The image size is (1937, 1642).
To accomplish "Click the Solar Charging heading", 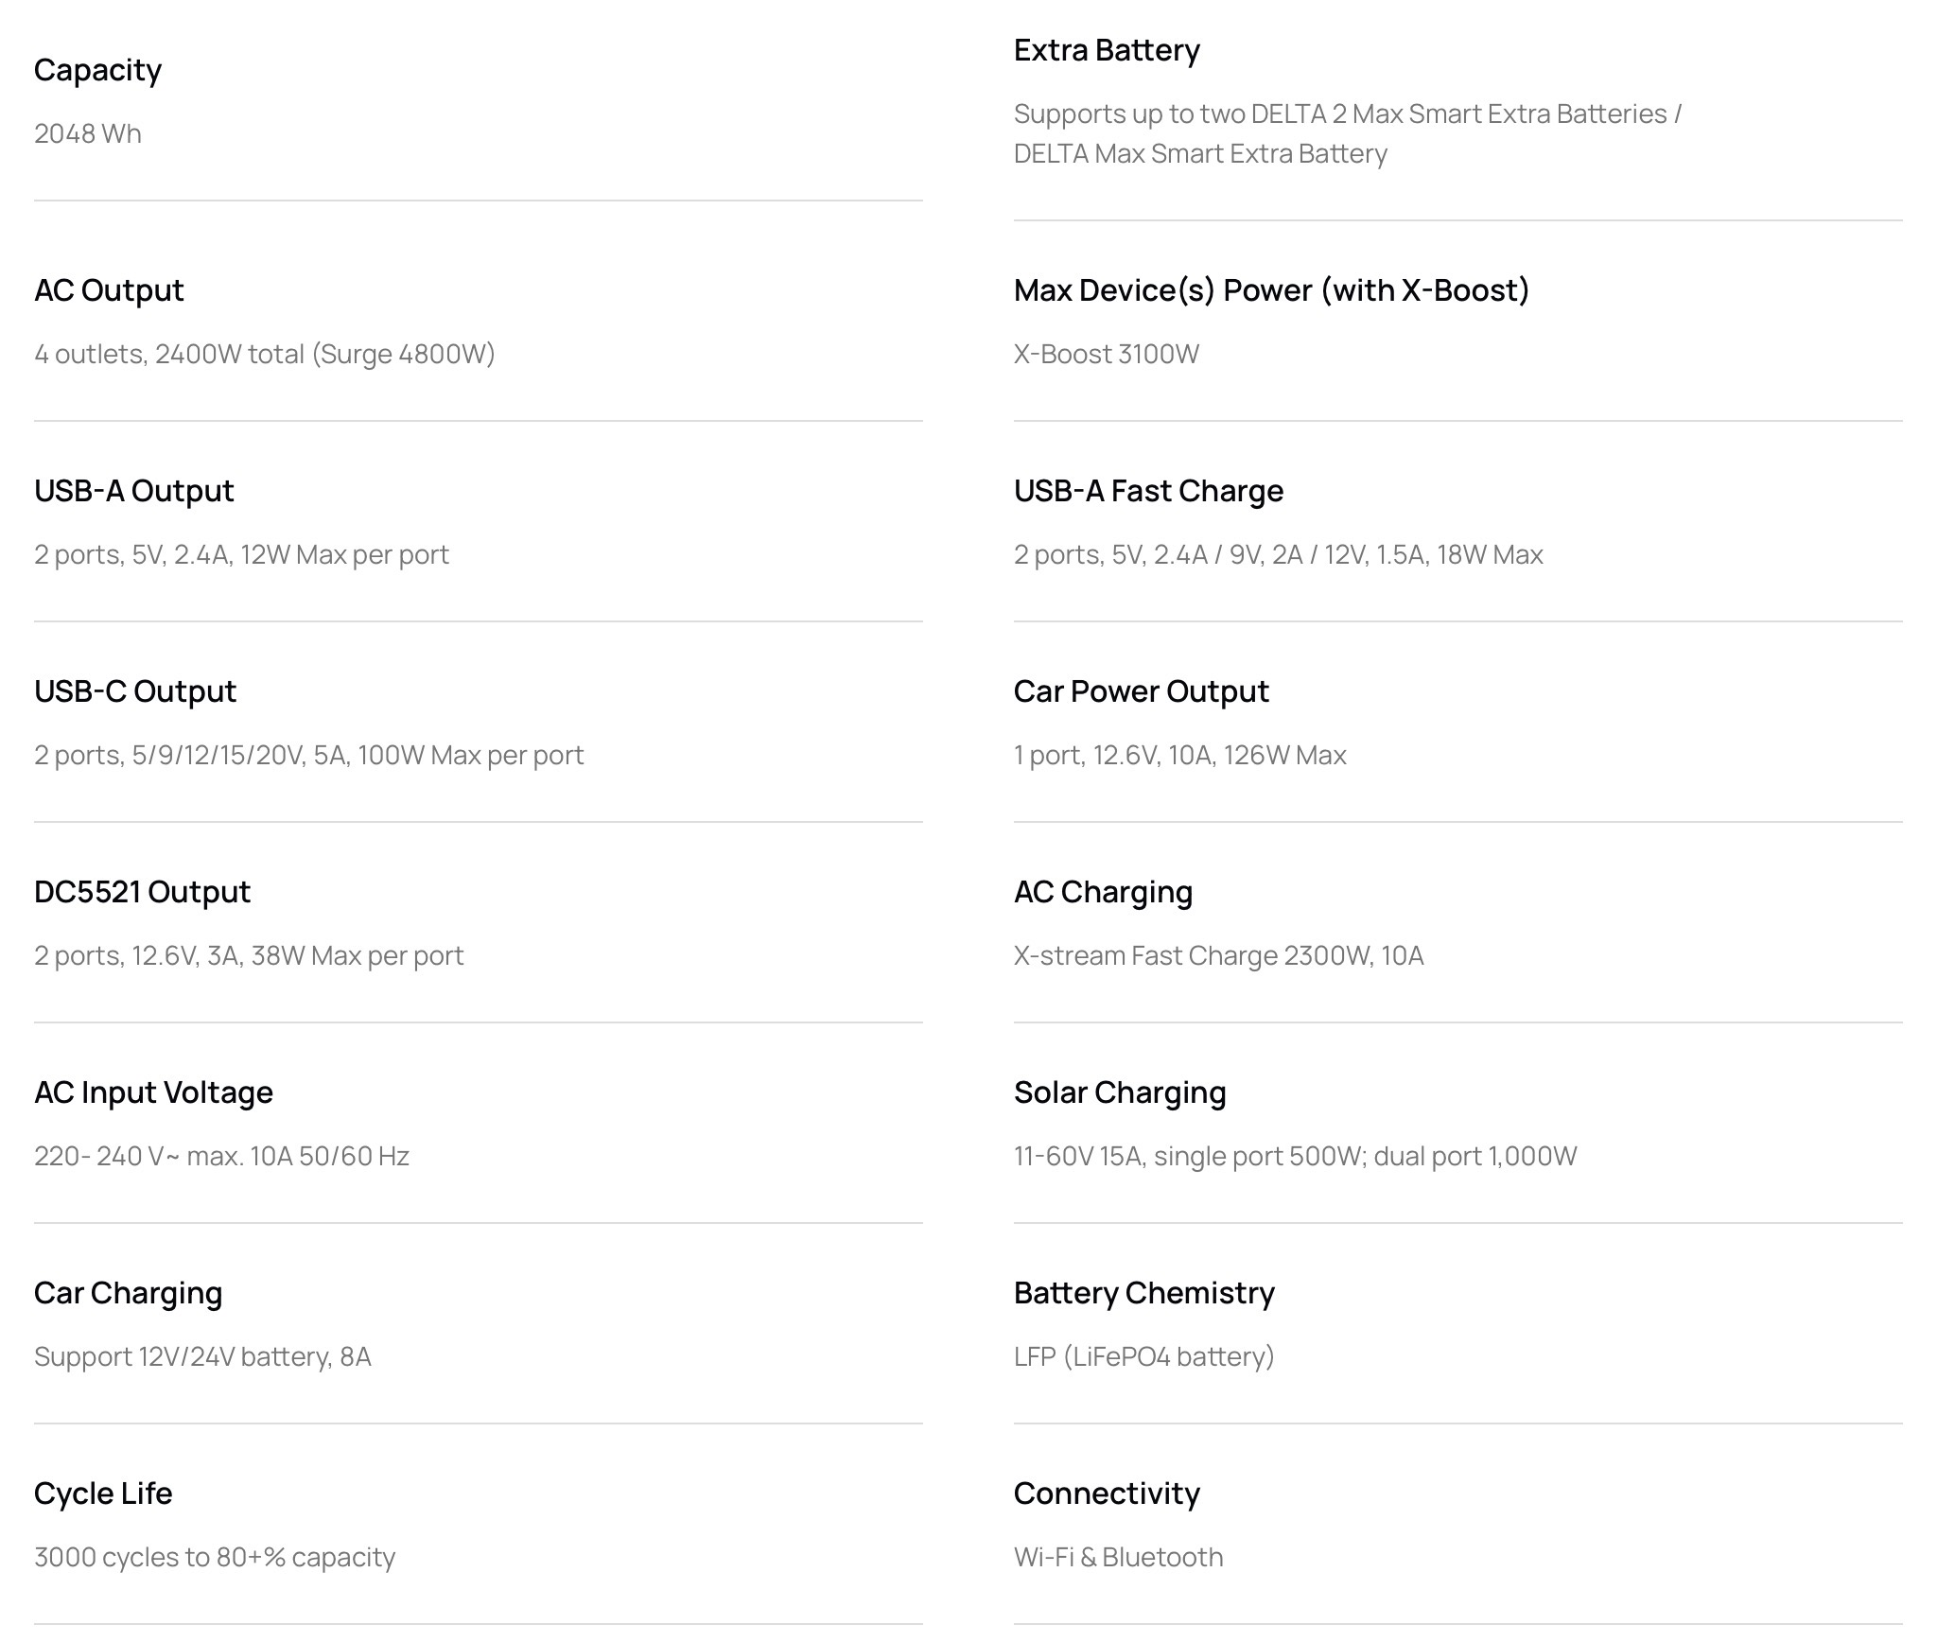I will tap(1120, 1092).
